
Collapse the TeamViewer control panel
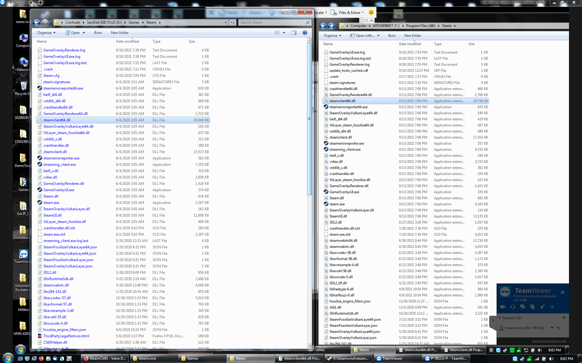tap(552, 307)
